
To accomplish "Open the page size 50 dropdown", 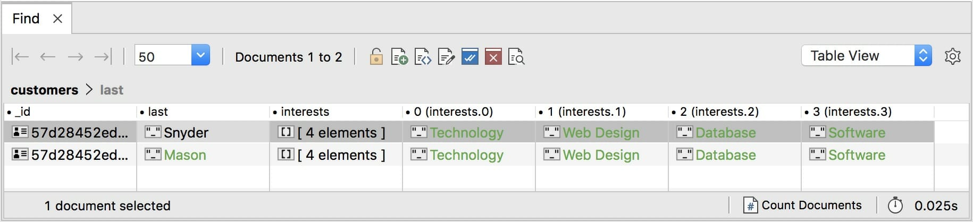I will pyautogui.click(x=200, y=55).
